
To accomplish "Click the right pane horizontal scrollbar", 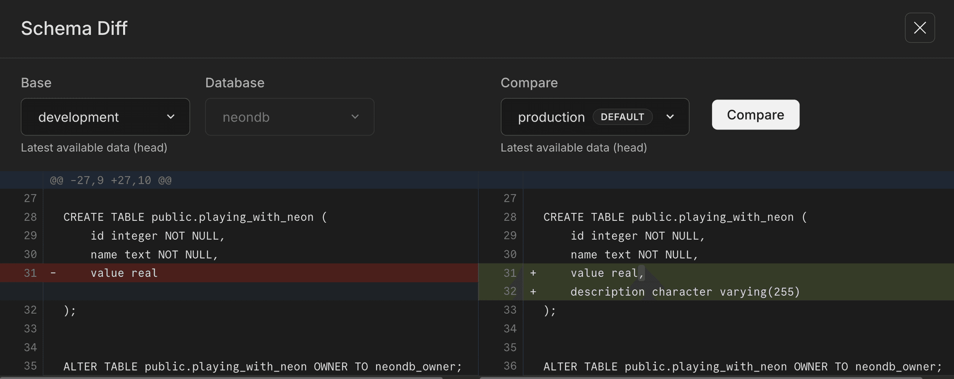I will 701,378.
